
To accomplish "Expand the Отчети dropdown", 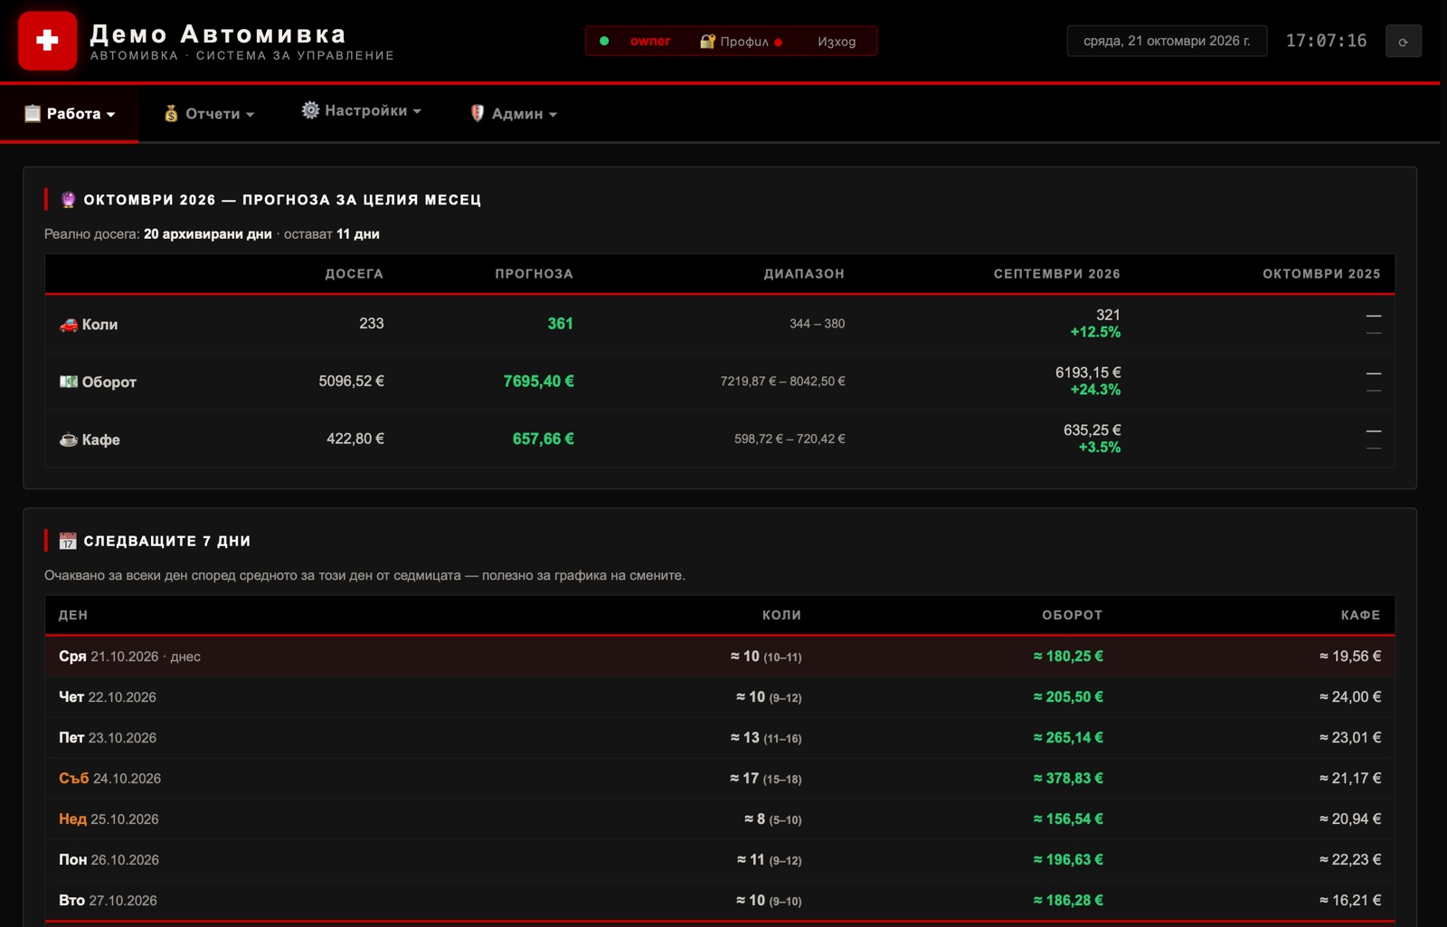I will pos(209,113).
